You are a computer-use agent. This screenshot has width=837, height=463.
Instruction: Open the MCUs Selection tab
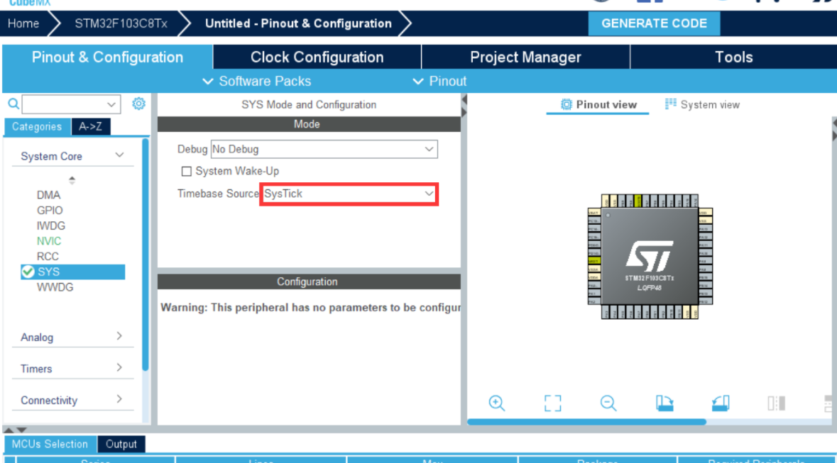(x=50, y=444)
